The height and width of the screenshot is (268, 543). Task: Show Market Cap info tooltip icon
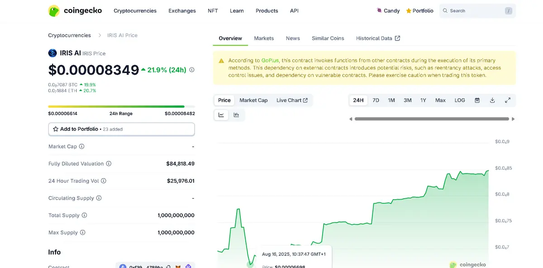pyautogui.click(x=82, y=146)
